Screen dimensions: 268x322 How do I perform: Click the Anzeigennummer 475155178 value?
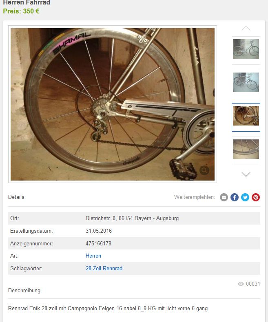(x=98, y=243)
